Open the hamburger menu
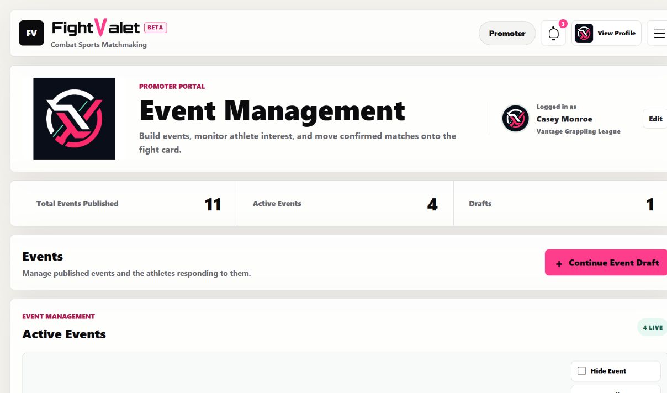Viewport: 667px width, 393px height. point(659,33)
